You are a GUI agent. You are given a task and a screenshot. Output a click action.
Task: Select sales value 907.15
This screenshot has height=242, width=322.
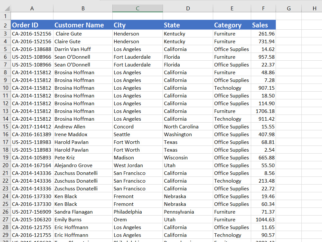click(x=263, y=88)
